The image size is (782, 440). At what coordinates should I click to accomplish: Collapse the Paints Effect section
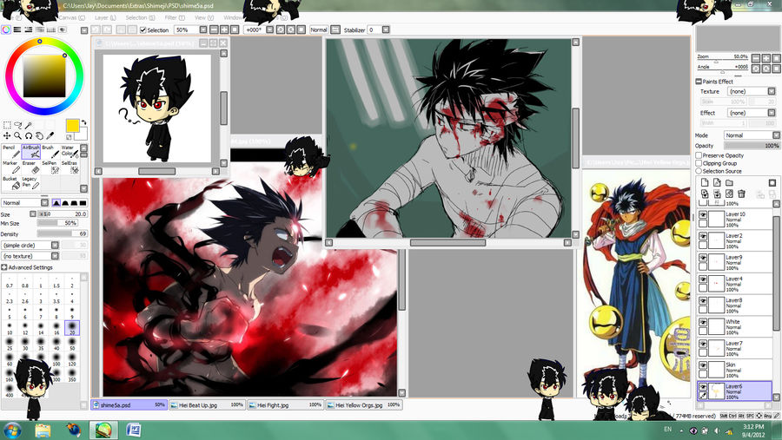point(699,82)
